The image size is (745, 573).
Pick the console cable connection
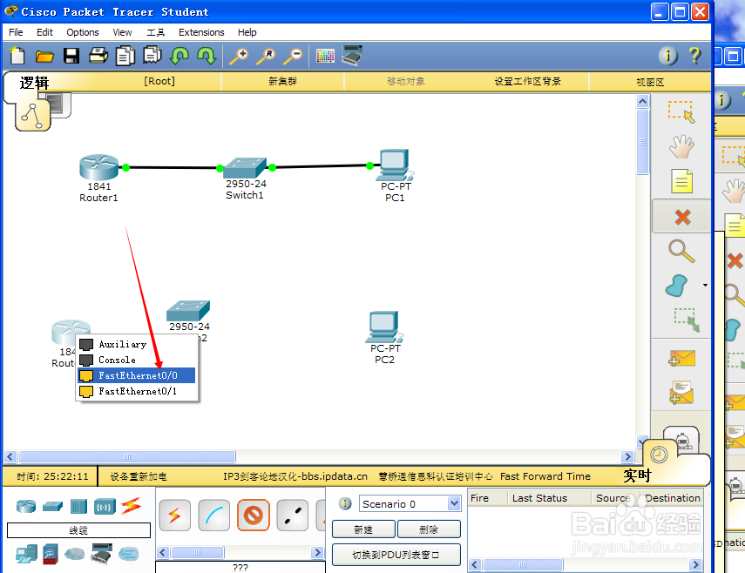click(x=213, y=515)
